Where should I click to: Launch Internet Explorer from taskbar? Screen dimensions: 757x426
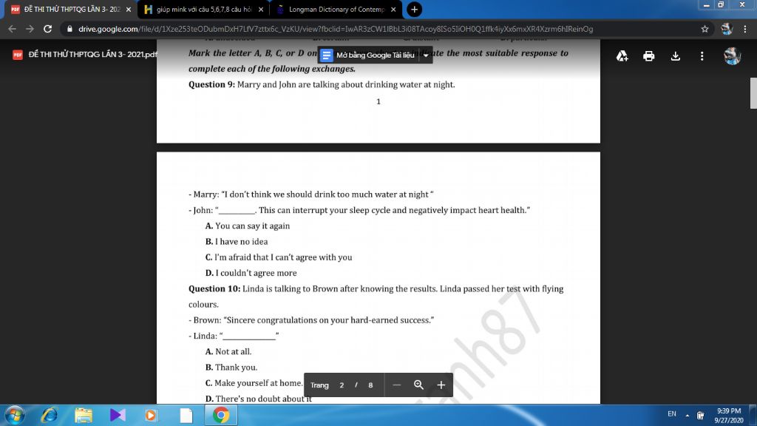click(50, 415)
